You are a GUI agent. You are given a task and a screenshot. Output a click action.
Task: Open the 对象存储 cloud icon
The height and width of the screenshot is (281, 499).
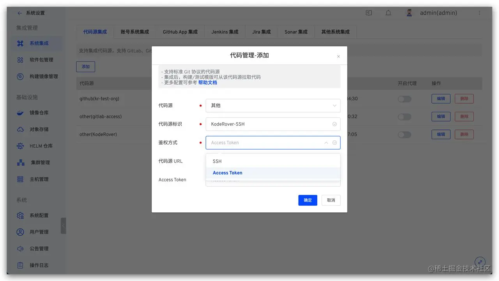click(x=20, y=129)
